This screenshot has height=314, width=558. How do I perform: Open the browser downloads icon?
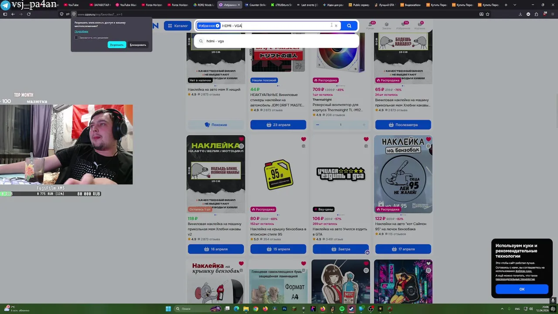520,14
